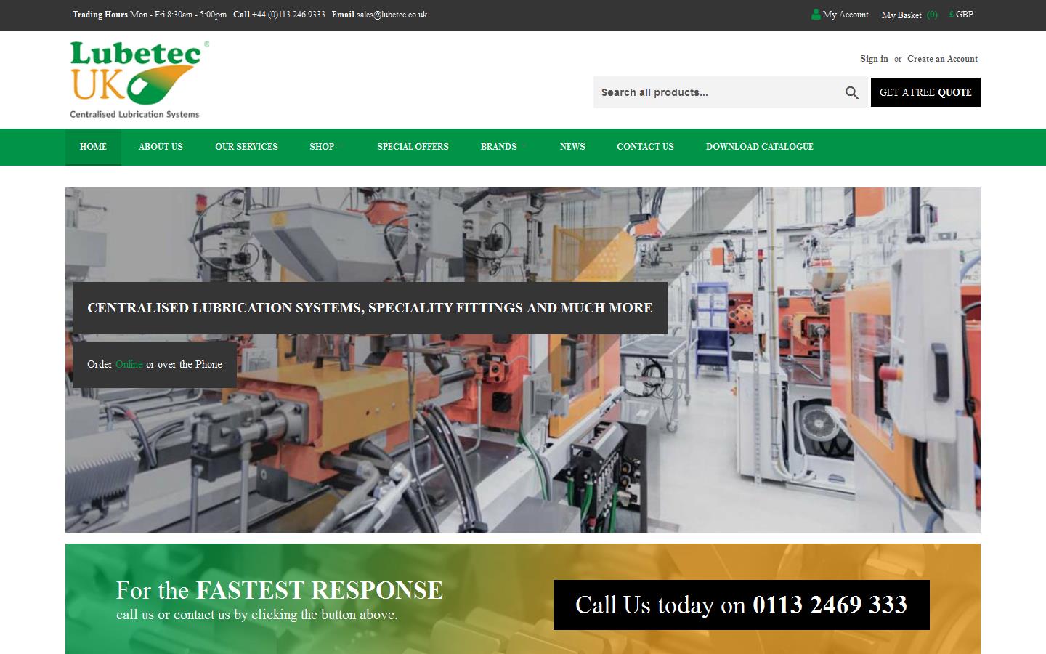Open the About Us page
Screen dimensions: 1046x654
[x=161, y=147]
